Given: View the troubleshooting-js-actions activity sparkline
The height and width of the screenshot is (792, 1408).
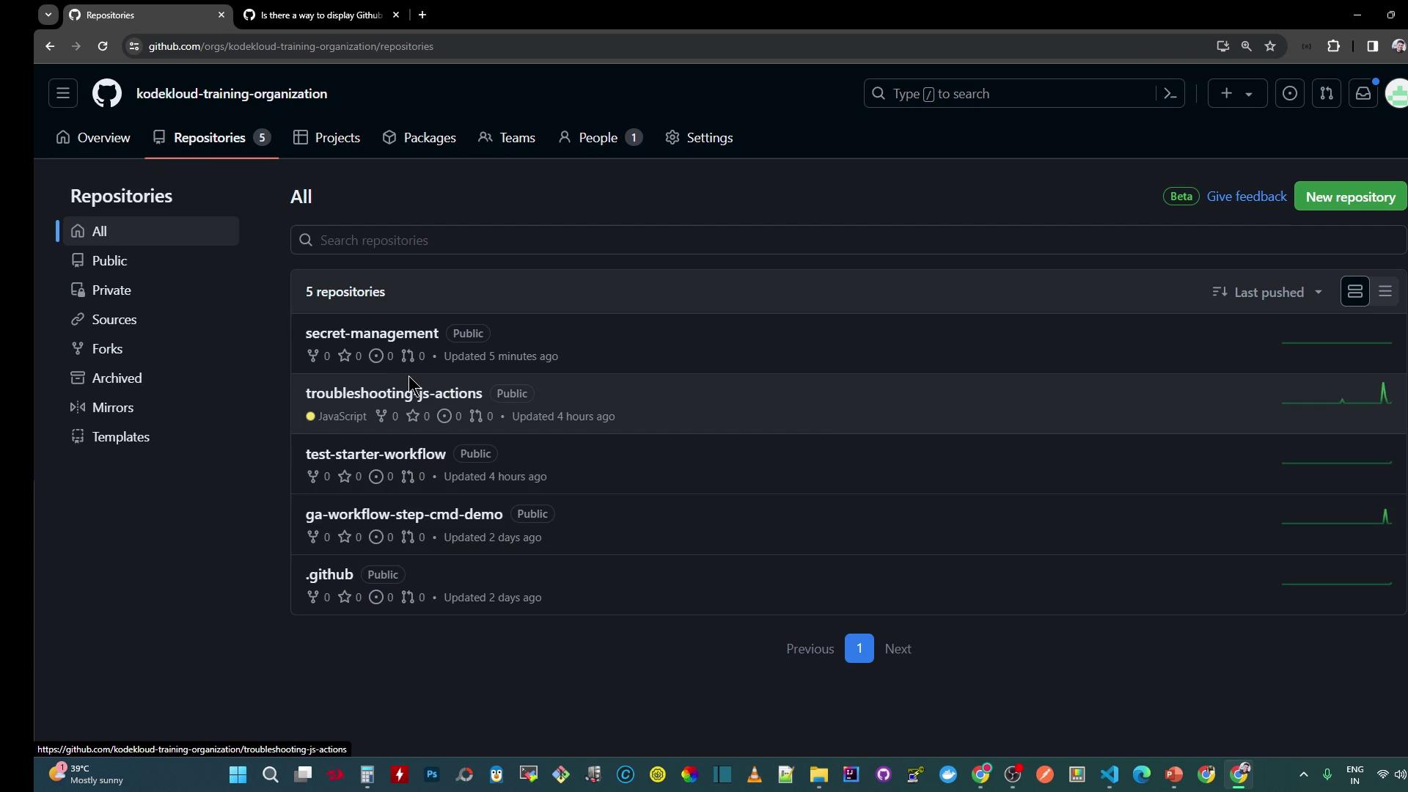Looking at the screenshot, I should point(1336,396).
